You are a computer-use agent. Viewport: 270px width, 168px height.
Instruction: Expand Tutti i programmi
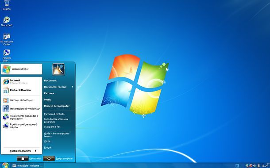(23, 151)
